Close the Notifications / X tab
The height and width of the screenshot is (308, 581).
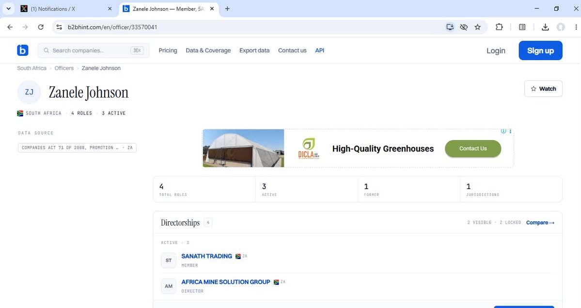pyautogui.click(x=110, y=9)
